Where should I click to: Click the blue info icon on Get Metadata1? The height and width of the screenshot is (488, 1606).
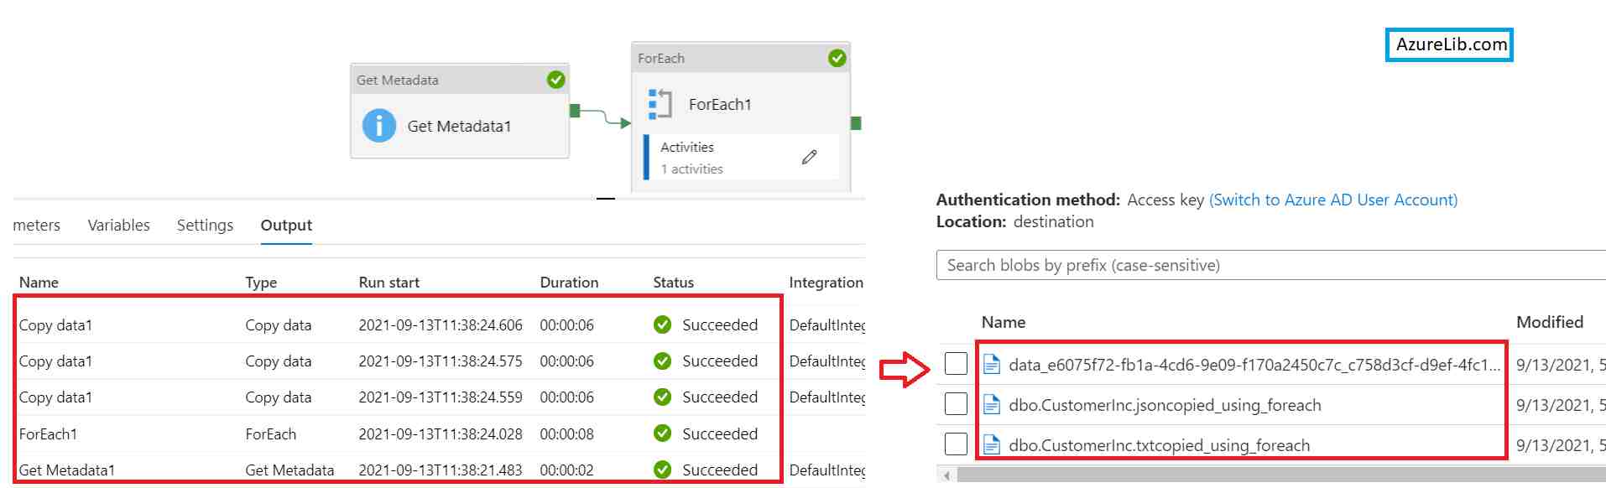pyautogui.click(x=378, y=126)
